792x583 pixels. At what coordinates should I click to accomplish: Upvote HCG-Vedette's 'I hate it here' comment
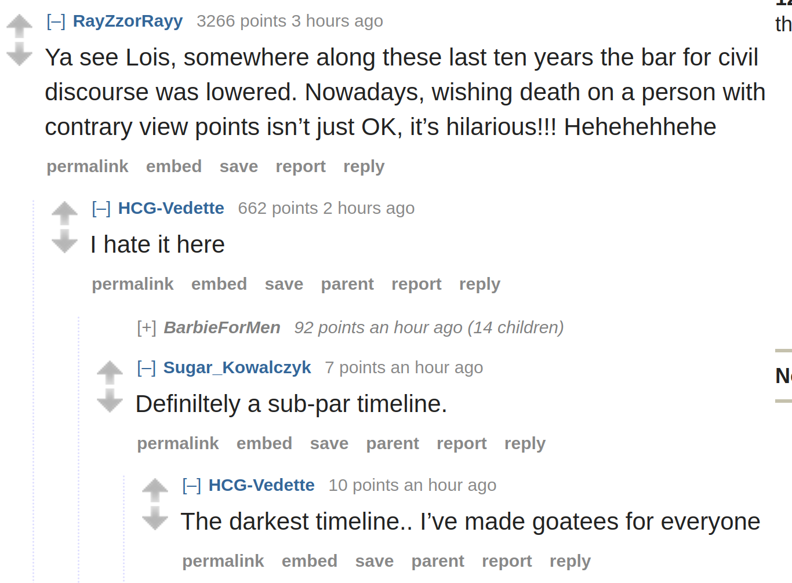(64, 213)
